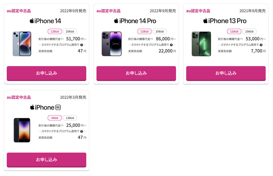
Task: Apply for the iPhone 13 Pro
Action: 226,73
